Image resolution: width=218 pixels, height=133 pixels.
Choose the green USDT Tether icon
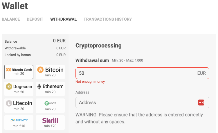pos(46,103)
